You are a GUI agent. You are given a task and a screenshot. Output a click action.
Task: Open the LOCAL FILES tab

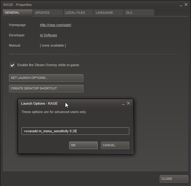(78, 12)
